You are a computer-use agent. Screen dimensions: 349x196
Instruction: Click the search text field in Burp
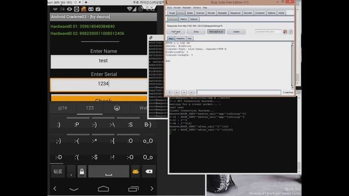238,92
